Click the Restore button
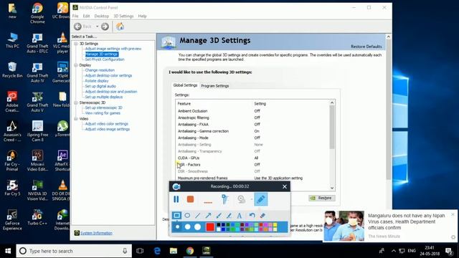The image size is (459, 258). pyautogui.click(x=322, y=198)
